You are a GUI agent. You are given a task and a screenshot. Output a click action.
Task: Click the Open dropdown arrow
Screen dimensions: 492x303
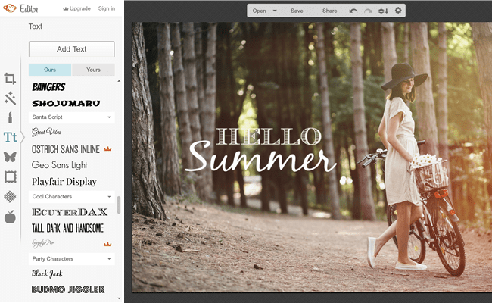[x=275, y=11]
